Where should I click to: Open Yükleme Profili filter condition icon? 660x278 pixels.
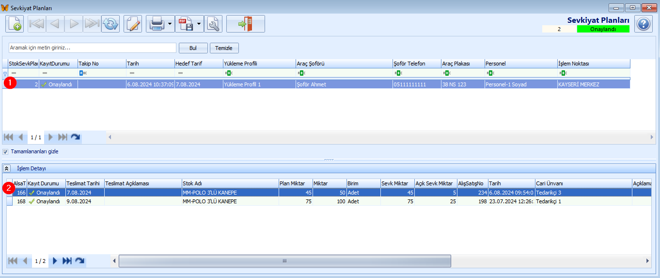[x=228, y=73]
